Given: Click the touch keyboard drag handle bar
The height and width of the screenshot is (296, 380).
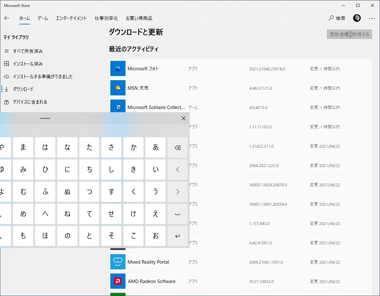Looking at the screenshot, I should click(45, 118).
